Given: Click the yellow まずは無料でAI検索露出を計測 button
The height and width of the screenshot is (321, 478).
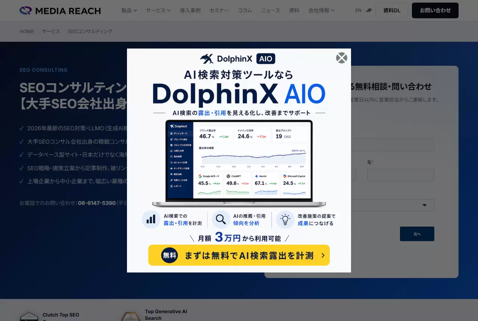Looking at the screenshot, I should [239, 255].
